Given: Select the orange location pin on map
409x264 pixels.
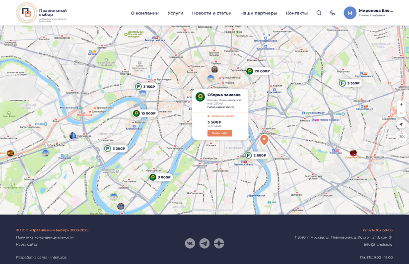Looking at the screenshot, I should click(264, 140).
